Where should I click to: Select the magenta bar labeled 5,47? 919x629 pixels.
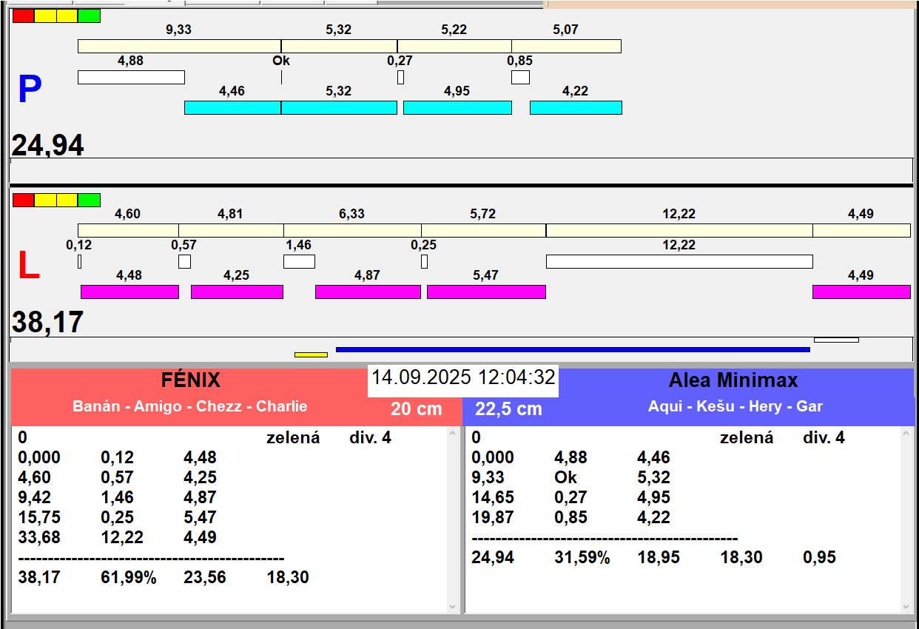(x=486, y=292)
